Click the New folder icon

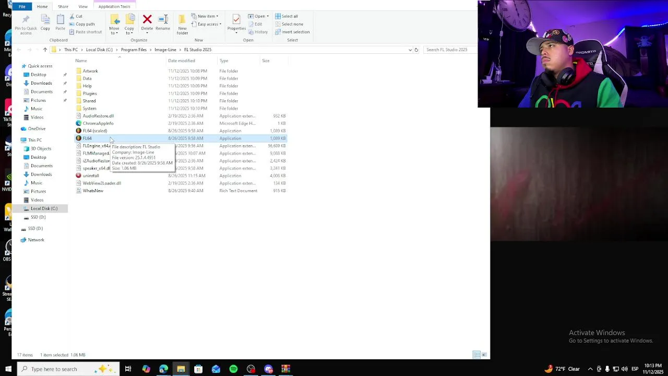182,19
